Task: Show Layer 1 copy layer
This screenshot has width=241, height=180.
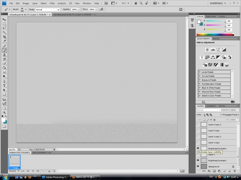Action: point(198,142)
